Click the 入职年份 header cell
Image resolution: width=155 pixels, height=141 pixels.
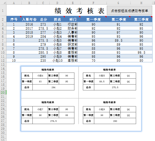click(29, 19)
